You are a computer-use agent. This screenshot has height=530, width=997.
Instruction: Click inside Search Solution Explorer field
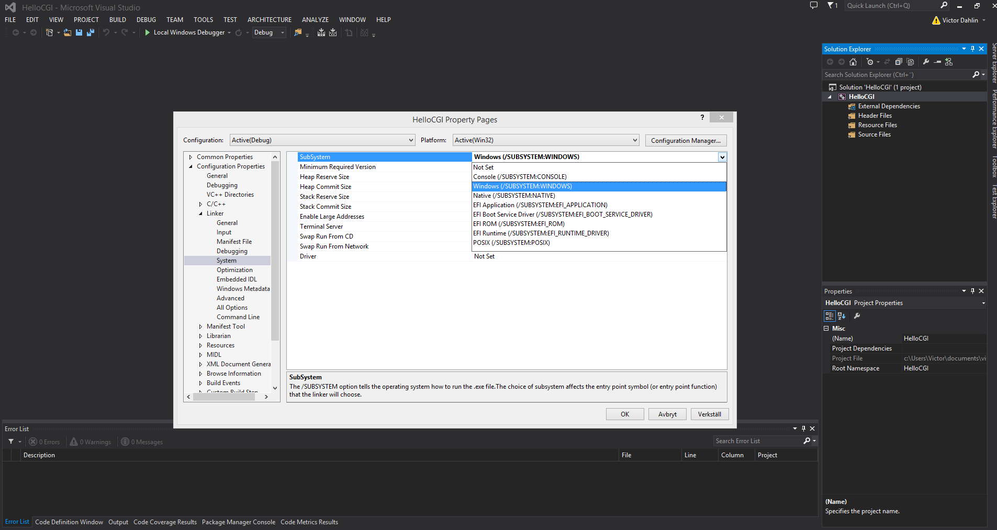pyautogui.click(x=897, y=75)
